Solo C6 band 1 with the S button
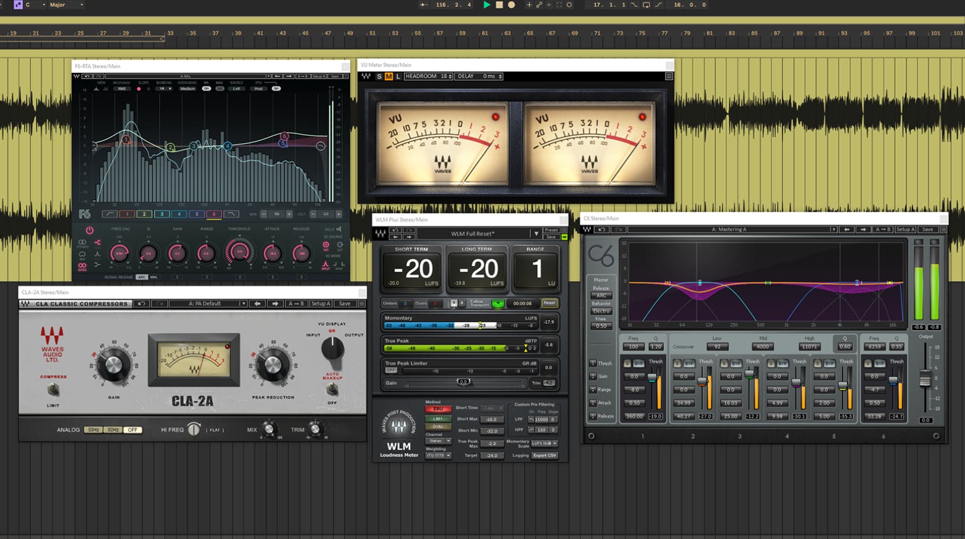This screenshot has width=965, height=539. (x=627, y=363)
